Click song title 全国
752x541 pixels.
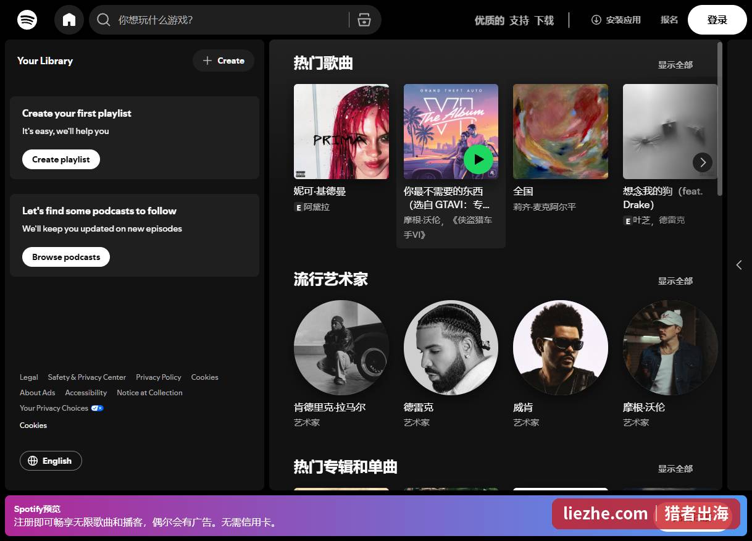coord(523,191)
